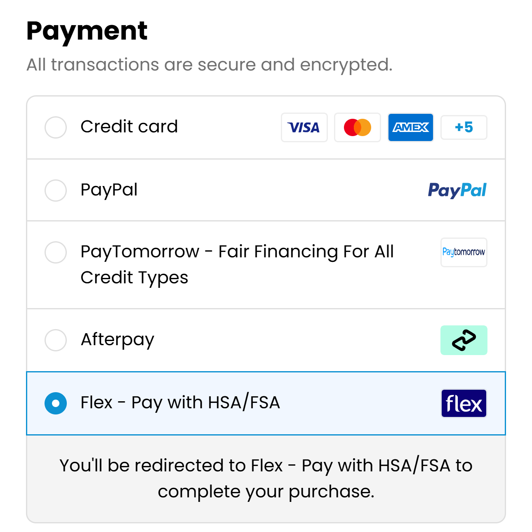Screen dimensions: 532x532
Task: Select the PayPal radio button
Action: pos(56,191)
